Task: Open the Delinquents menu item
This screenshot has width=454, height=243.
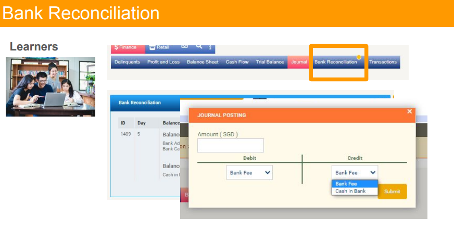Action: pyautogui.click(x=127, y=62)
